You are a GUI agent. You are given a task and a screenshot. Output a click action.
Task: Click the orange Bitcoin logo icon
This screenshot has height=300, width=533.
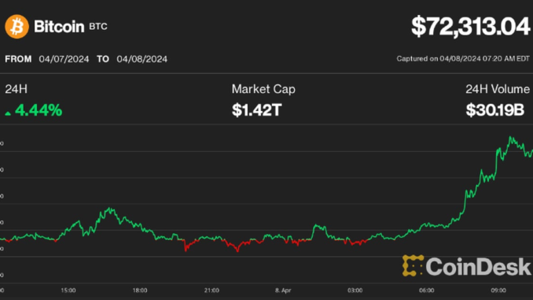point(17,27)
